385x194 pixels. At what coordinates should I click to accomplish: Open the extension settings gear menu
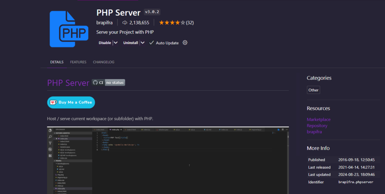point(185,43)
